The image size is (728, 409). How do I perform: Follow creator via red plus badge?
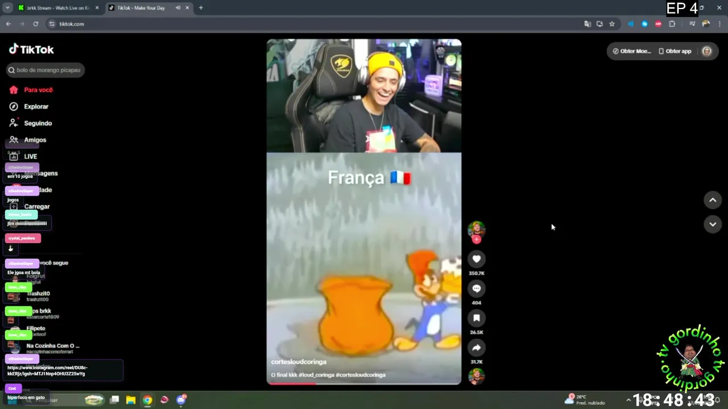[477, 239]
